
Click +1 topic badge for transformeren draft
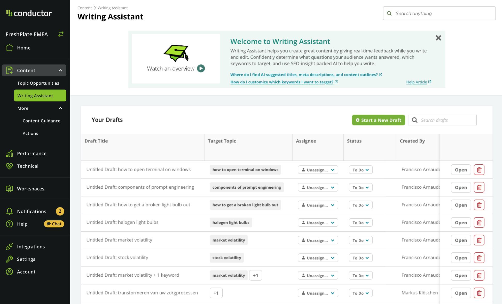click(216, 293)
